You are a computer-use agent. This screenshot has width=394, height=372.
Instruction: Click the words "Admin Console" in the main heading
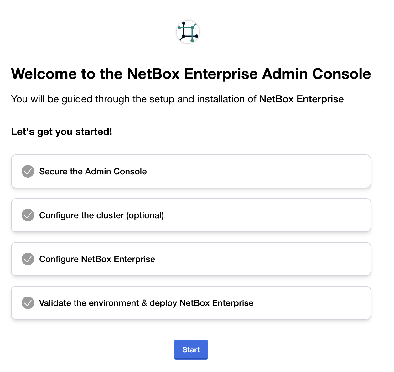[316, 74]
